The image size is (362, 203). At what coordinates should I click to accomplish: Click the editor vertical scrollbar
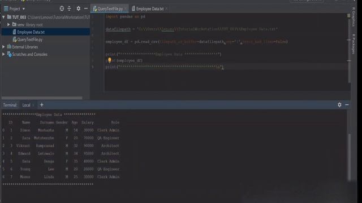tap(349, 51)
